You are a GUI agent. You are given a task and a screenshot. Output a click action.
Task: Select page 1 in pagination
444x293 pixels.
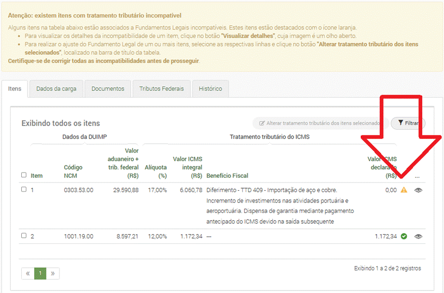[40, 273]
